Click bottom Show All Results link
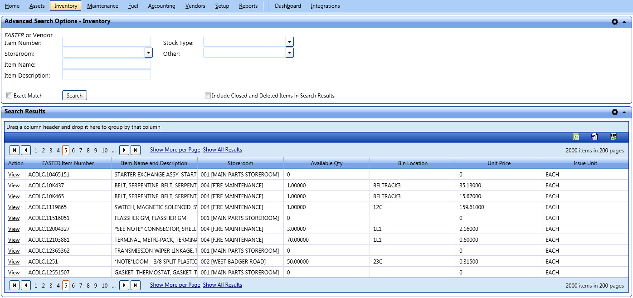The height and width of the screenshot is (298, 633). (x=223, y=285)
